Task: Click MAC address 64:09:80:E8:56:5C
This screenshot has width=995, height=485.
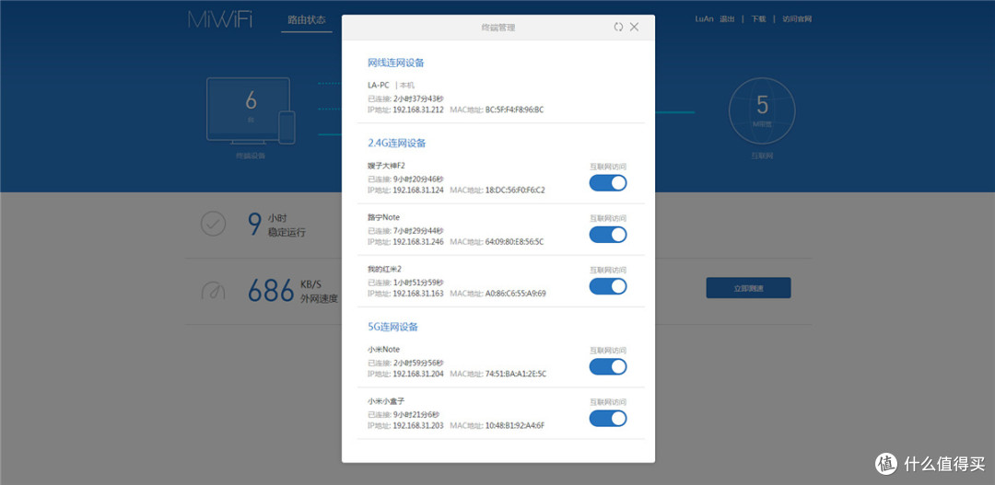Action: [514, 241]
